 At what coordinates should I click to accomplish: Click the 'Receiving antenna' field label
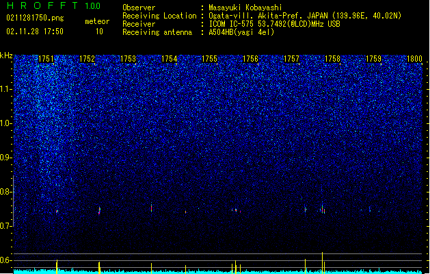[157, 32]
